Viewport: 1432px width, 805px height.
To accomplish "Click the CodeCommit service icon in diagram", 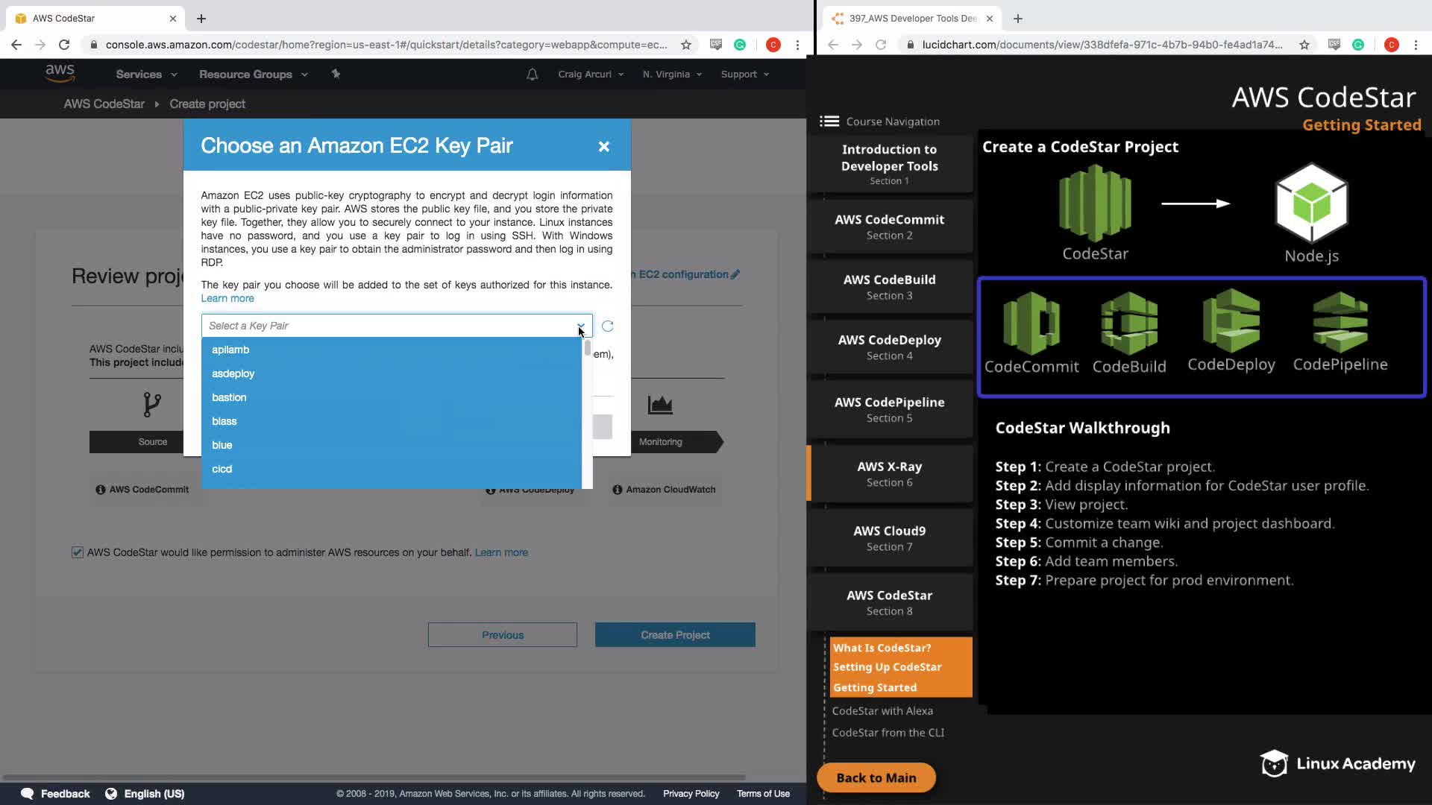I will tap(1031, 323).
